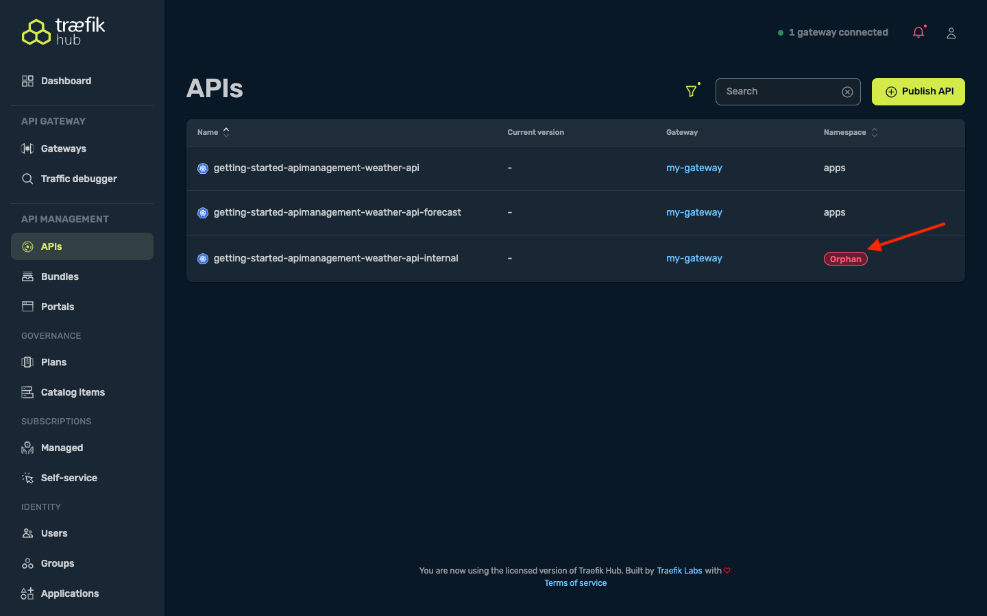This screenshot has height=616, width=987.
Task: Open the Bundles section
Action: pyautogui.click(x=60, y=277)
